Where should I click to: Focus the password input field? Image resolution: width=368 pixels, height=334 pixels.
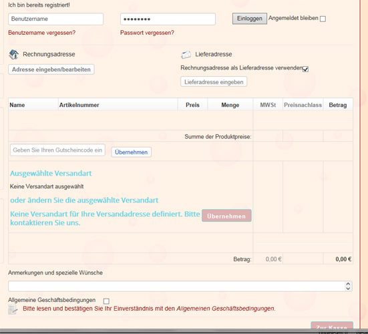pyautogui.click(x=168, y=19)
